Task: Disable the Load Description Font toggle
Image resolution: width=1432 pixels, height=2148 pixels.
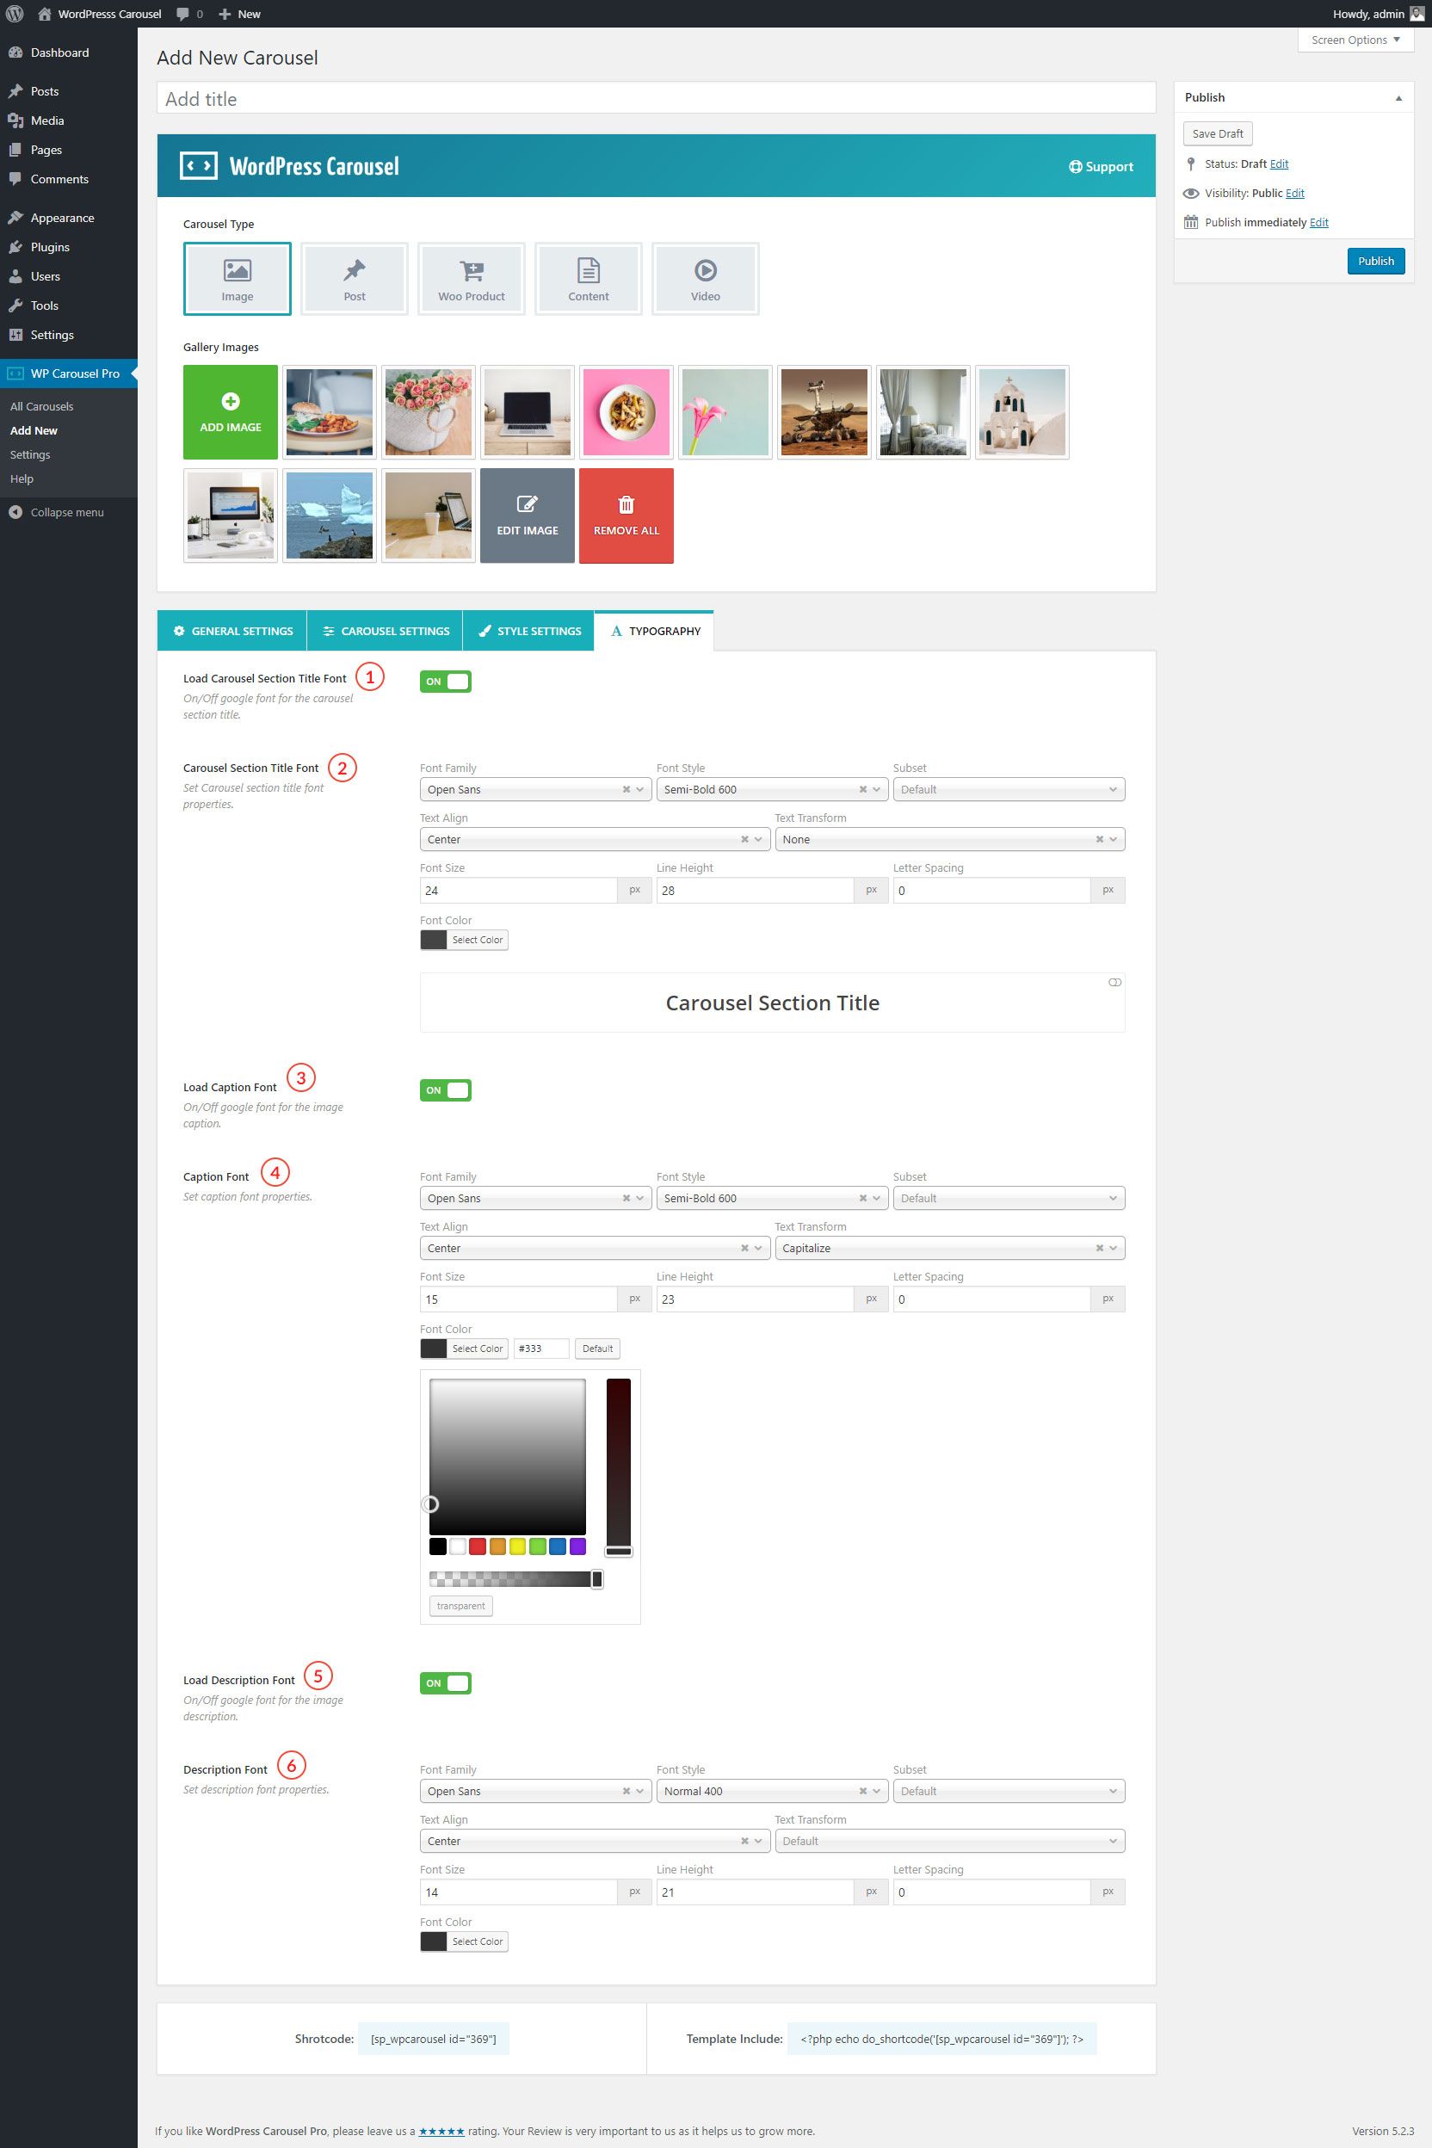Action: click(446, 1682)
